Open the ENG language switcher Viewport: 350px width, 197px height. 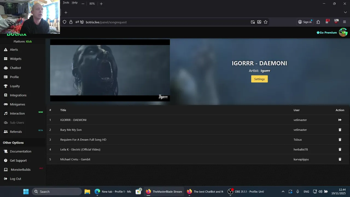tap(306, 192)
